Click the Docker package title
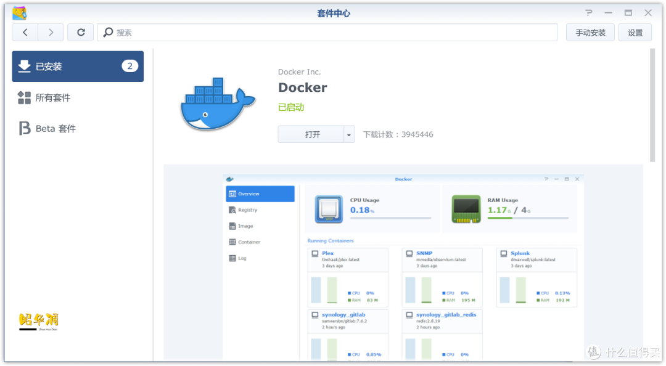This screenshot has width=666, height=366. coord(302,87)
